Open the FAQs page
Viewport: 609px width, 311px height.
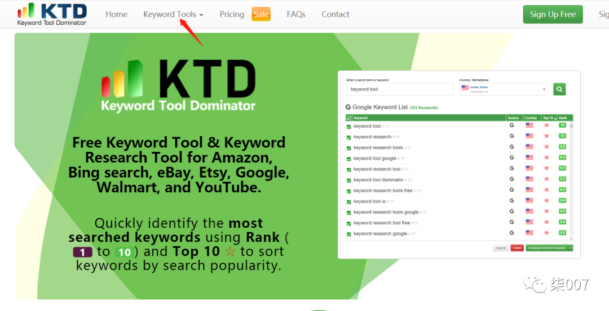click(296, 14)
